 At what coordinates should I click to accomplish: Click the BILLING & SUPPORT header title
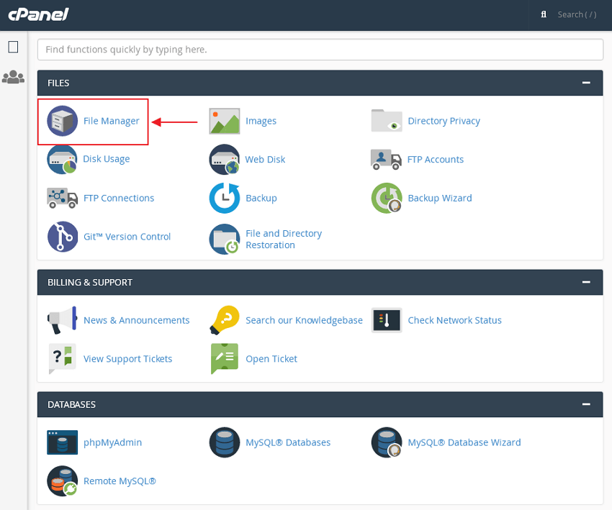pyautogui.click(x=90, y=282)
